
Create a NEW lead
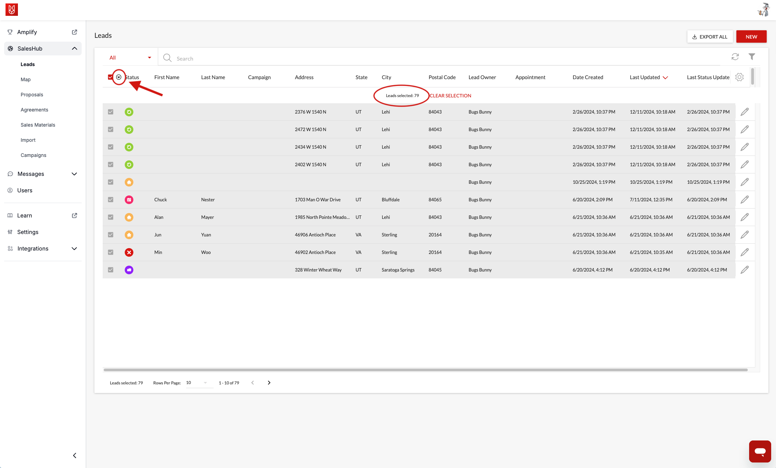[x=751, y=36]
